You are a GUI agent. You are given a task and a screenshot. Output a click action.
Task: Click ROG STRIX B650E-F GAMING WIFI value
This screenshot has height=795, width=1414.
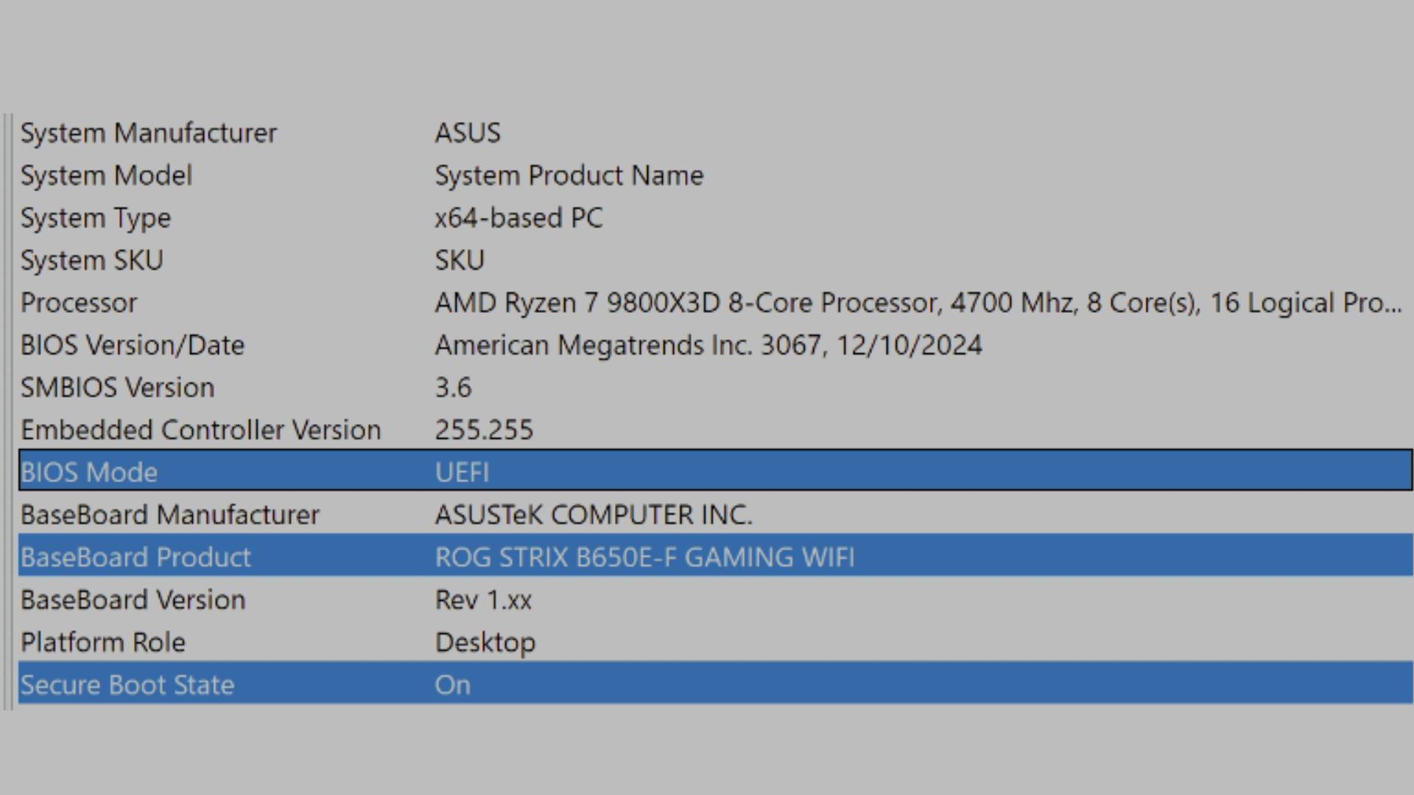click(x=644, y=557)
